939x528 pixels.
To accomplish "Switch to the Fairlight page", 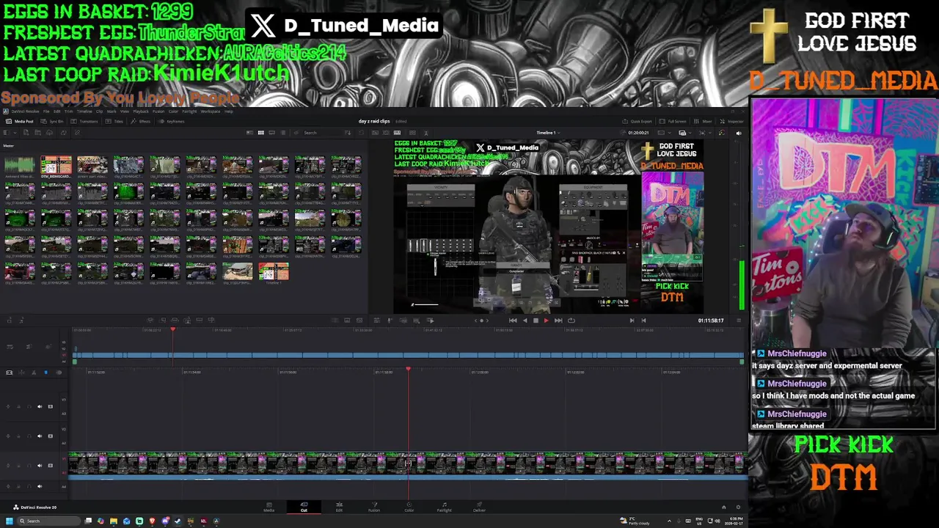I will pyautogui.click(x=445, y=507).
